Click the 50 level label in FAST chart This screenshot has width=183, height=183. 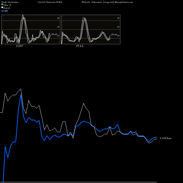coord(58,27)
